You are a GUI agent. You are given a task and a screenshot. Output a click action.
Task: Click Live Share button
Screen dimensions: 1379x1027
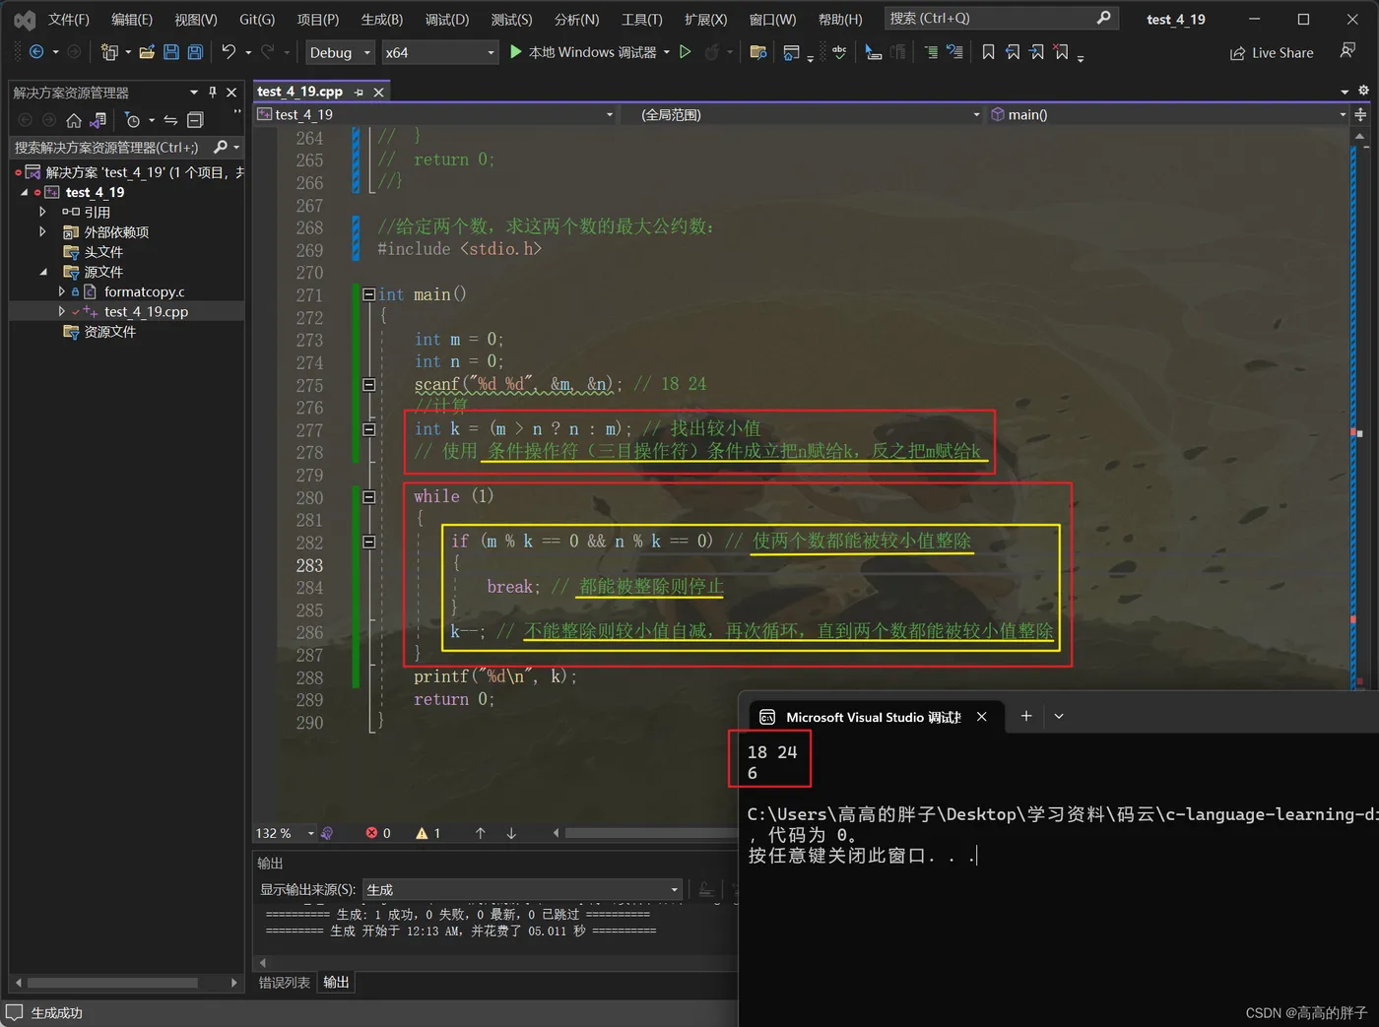tap(1272, 53)
